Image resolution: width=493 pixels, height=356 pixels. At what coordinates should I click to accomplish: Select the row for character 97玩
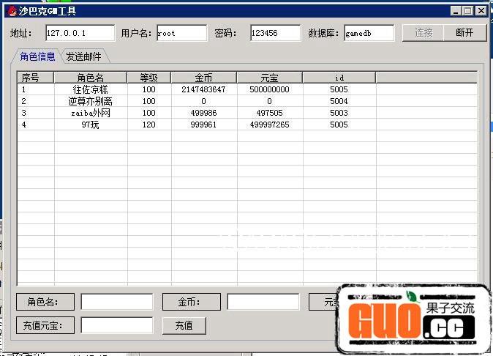point(91,125)
